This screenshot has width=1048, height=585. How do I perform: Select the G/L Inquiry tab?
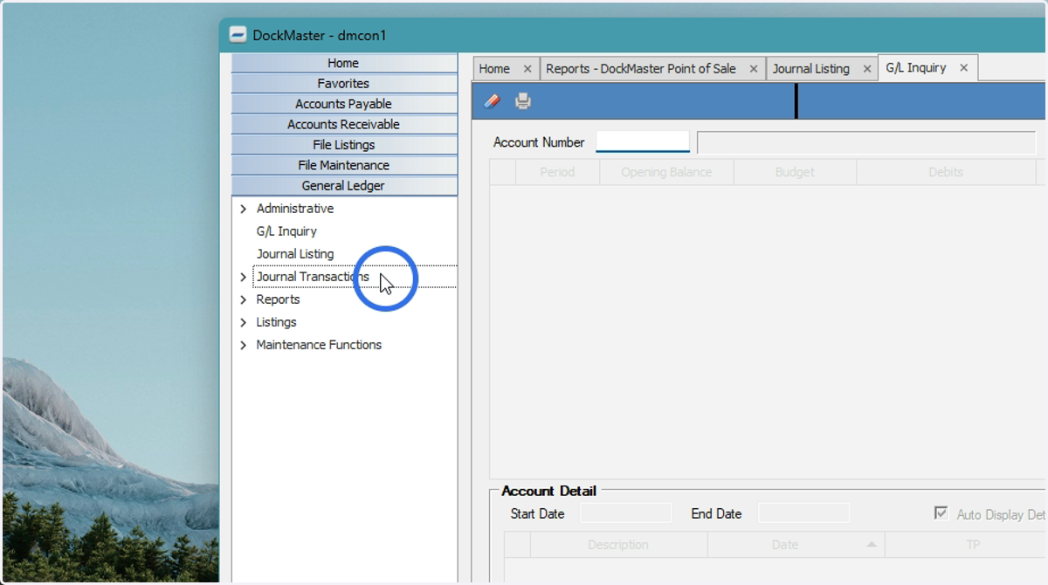pos(916,67)
